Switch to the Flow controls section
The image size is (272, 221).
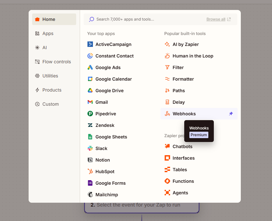point(56,62)
